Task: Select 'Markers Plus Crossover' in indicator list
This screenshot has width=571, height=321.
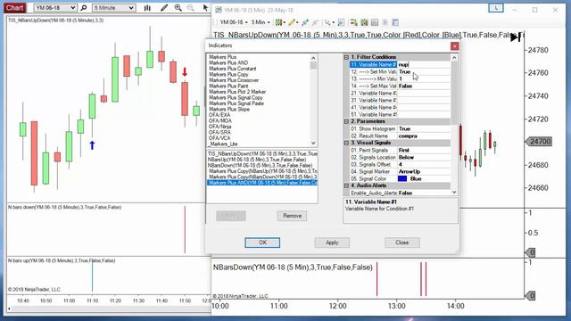Action: click(x=234, y=80)
